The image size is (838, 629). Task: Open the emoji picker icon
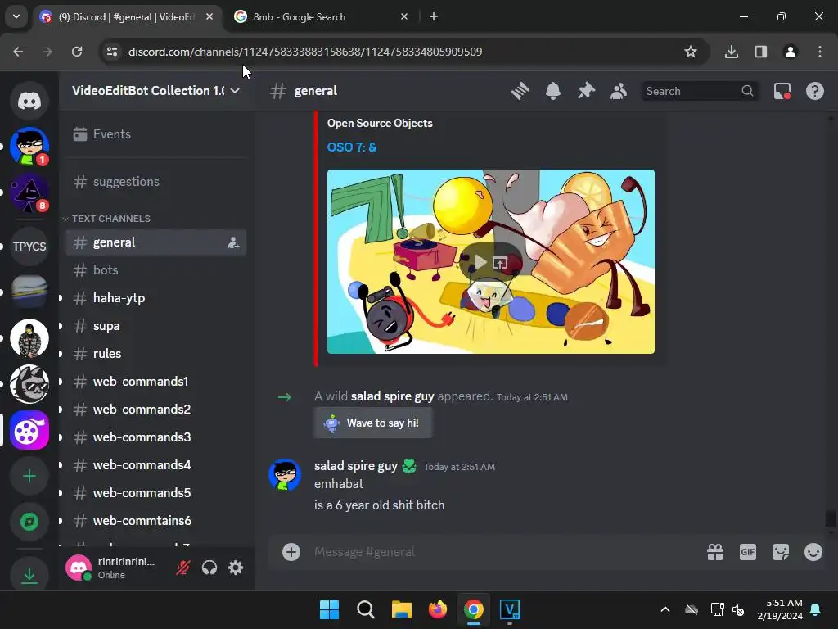[813, 551]
